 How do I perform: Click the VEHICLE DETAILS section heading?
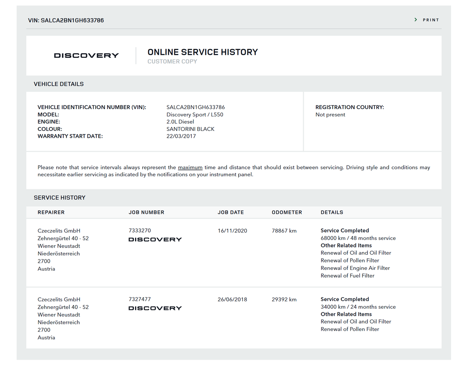pyautogui.click(x=59, y=84)
